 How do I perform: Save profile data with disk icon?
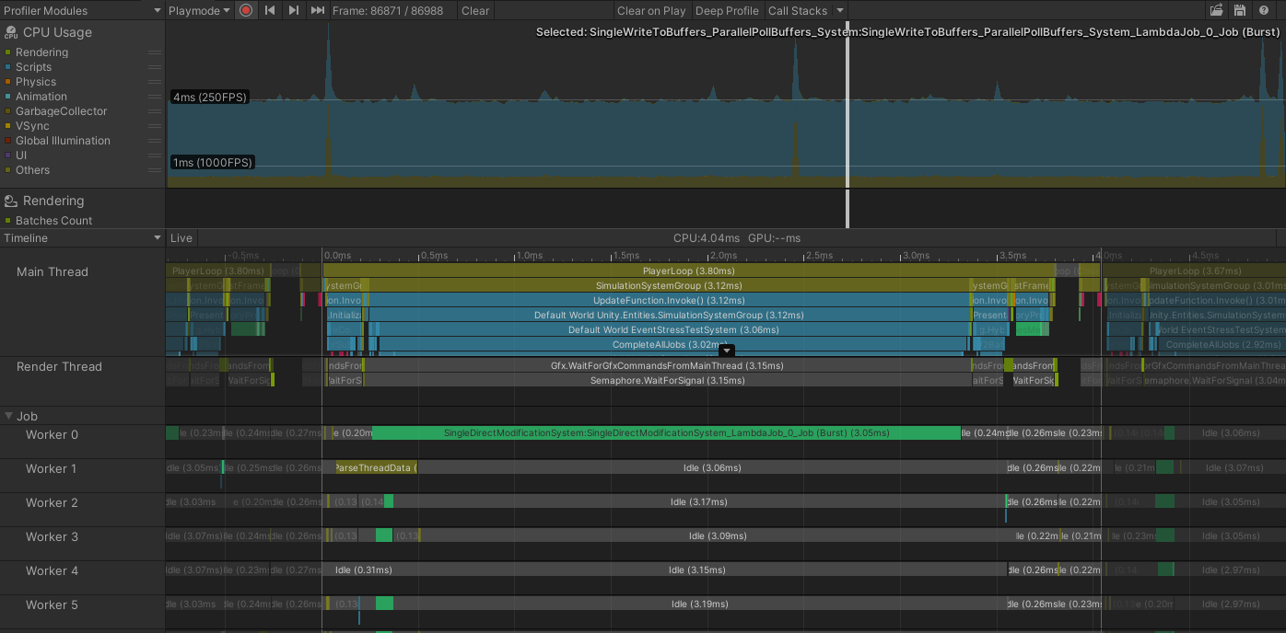click(1240, 10)
